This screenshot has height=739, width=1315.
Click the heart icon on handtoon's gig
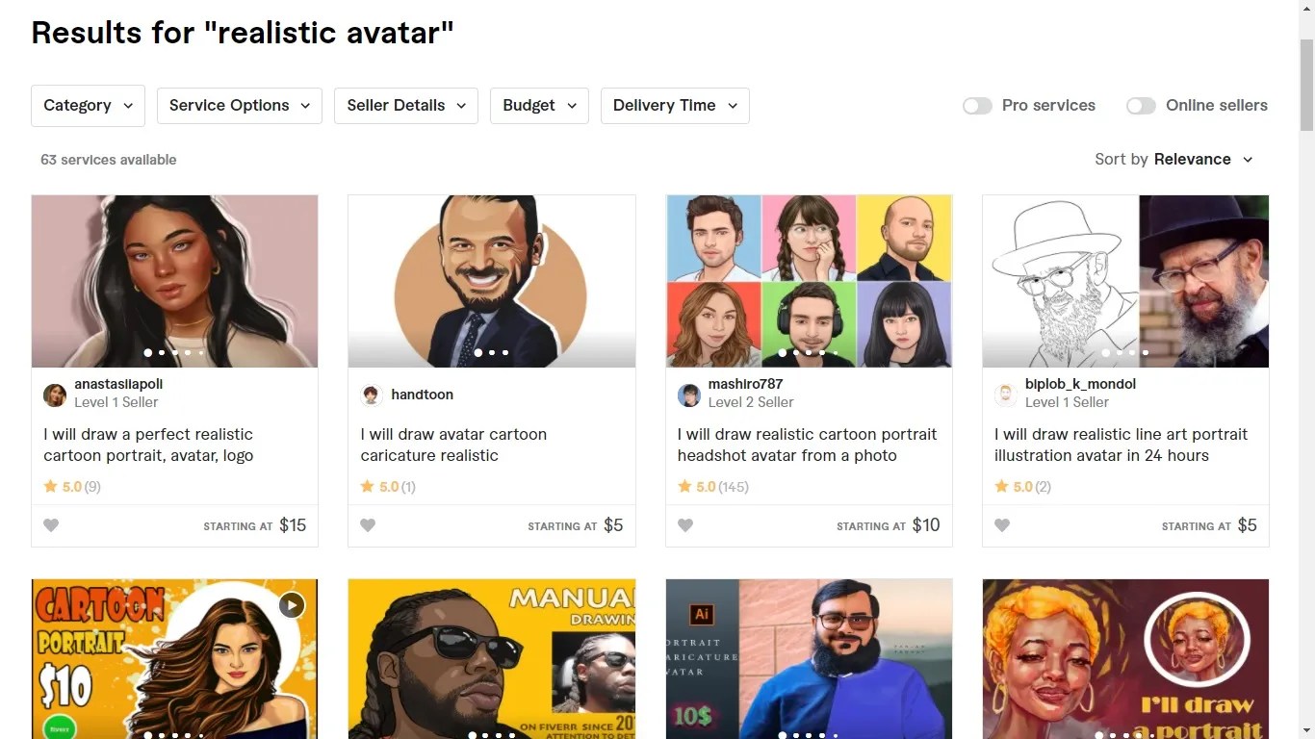368,524
